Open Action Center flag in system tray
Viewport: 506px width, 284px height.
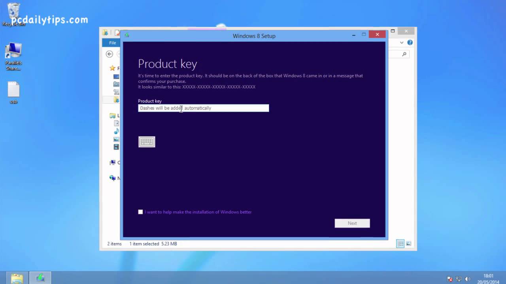click(x=450, y=279)
